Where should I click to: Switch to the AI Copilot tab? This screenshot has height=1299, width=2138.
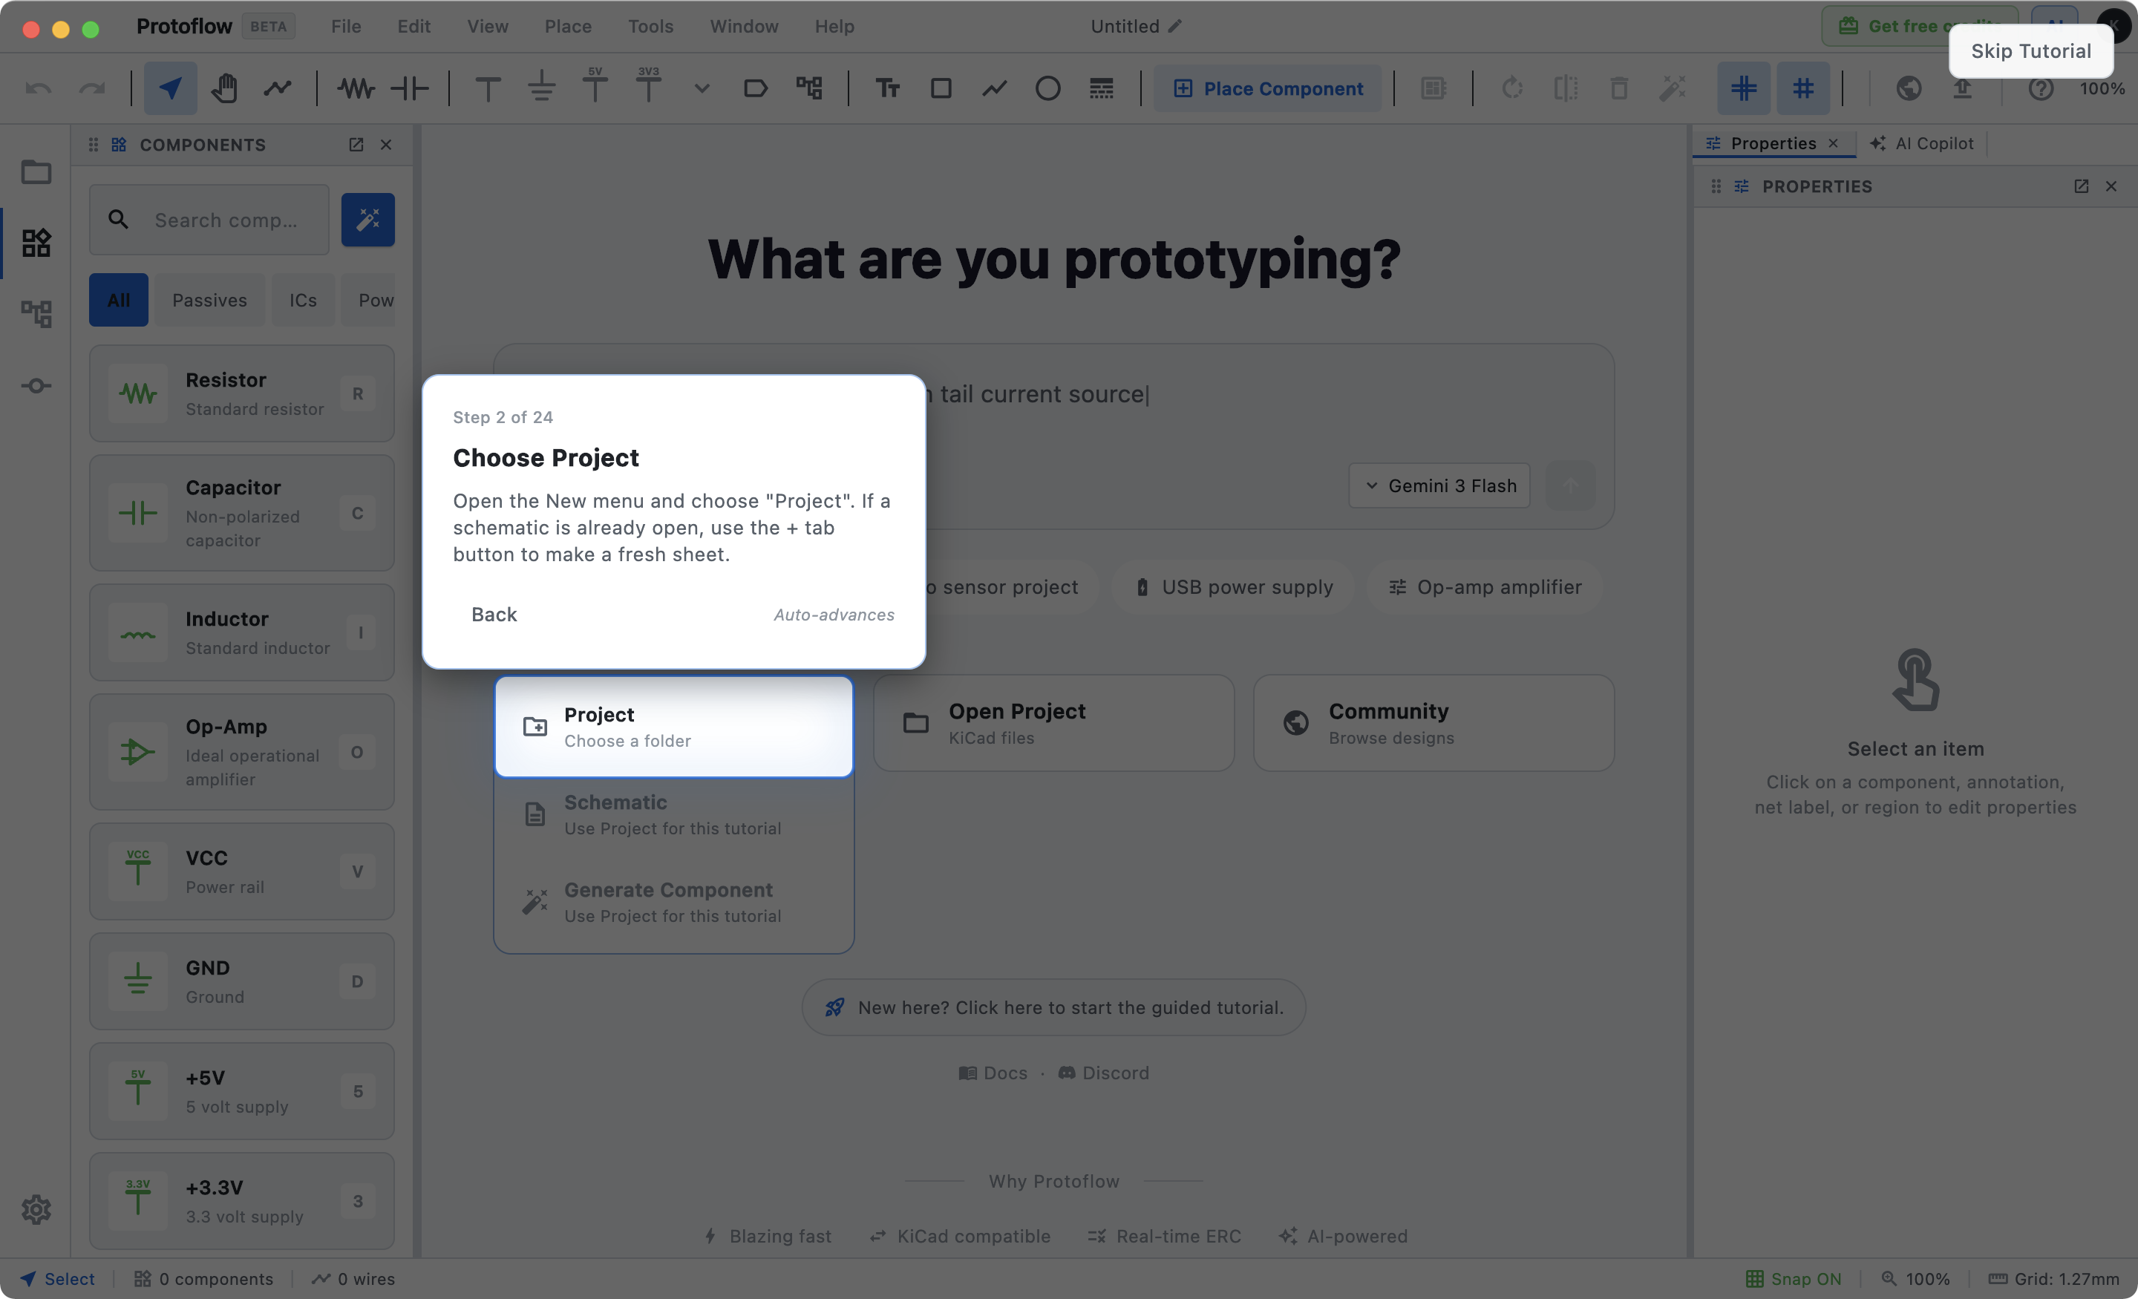(1922, 143)
